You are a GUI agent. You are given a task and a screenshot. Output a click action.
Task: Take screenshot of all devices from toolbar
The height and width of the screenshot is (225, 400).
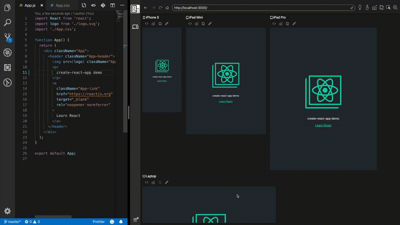click(x=374, y=8)
